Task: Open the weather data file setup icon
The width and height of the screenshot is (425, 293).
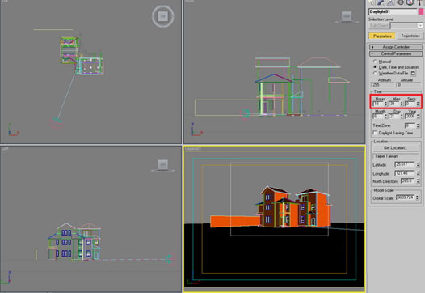Action: pyautogui.click(x=413, y=74)
